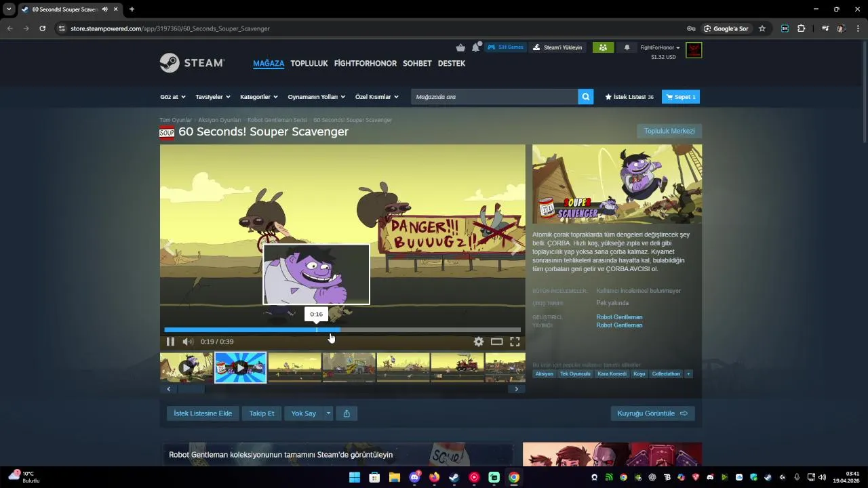The height and width of the screenshot is (488, 868).
Task: Expand the Oynamanın Yolları dropdown
Action: (x=317, y=97)
